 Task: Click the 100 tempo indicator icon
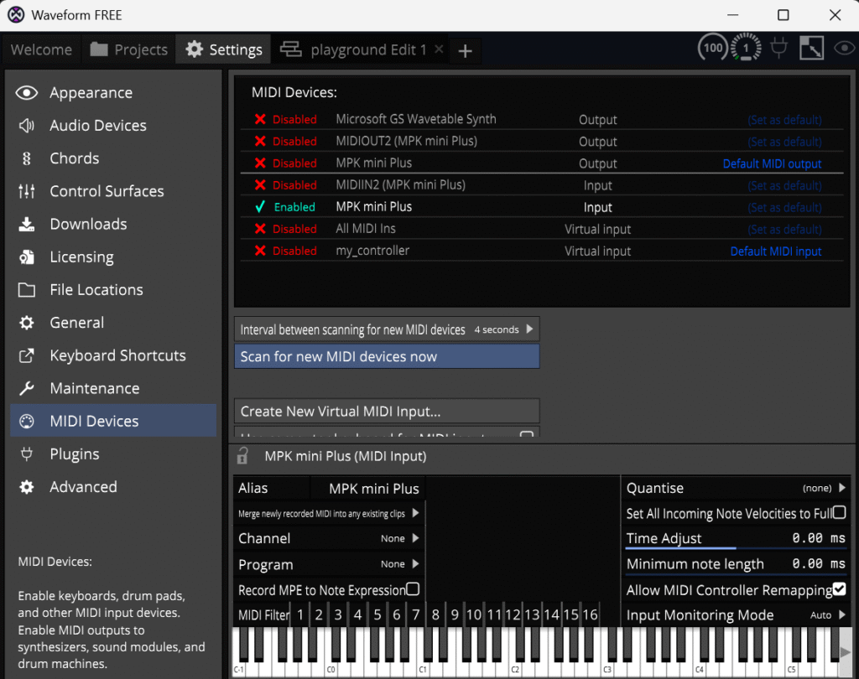point(712,48)
